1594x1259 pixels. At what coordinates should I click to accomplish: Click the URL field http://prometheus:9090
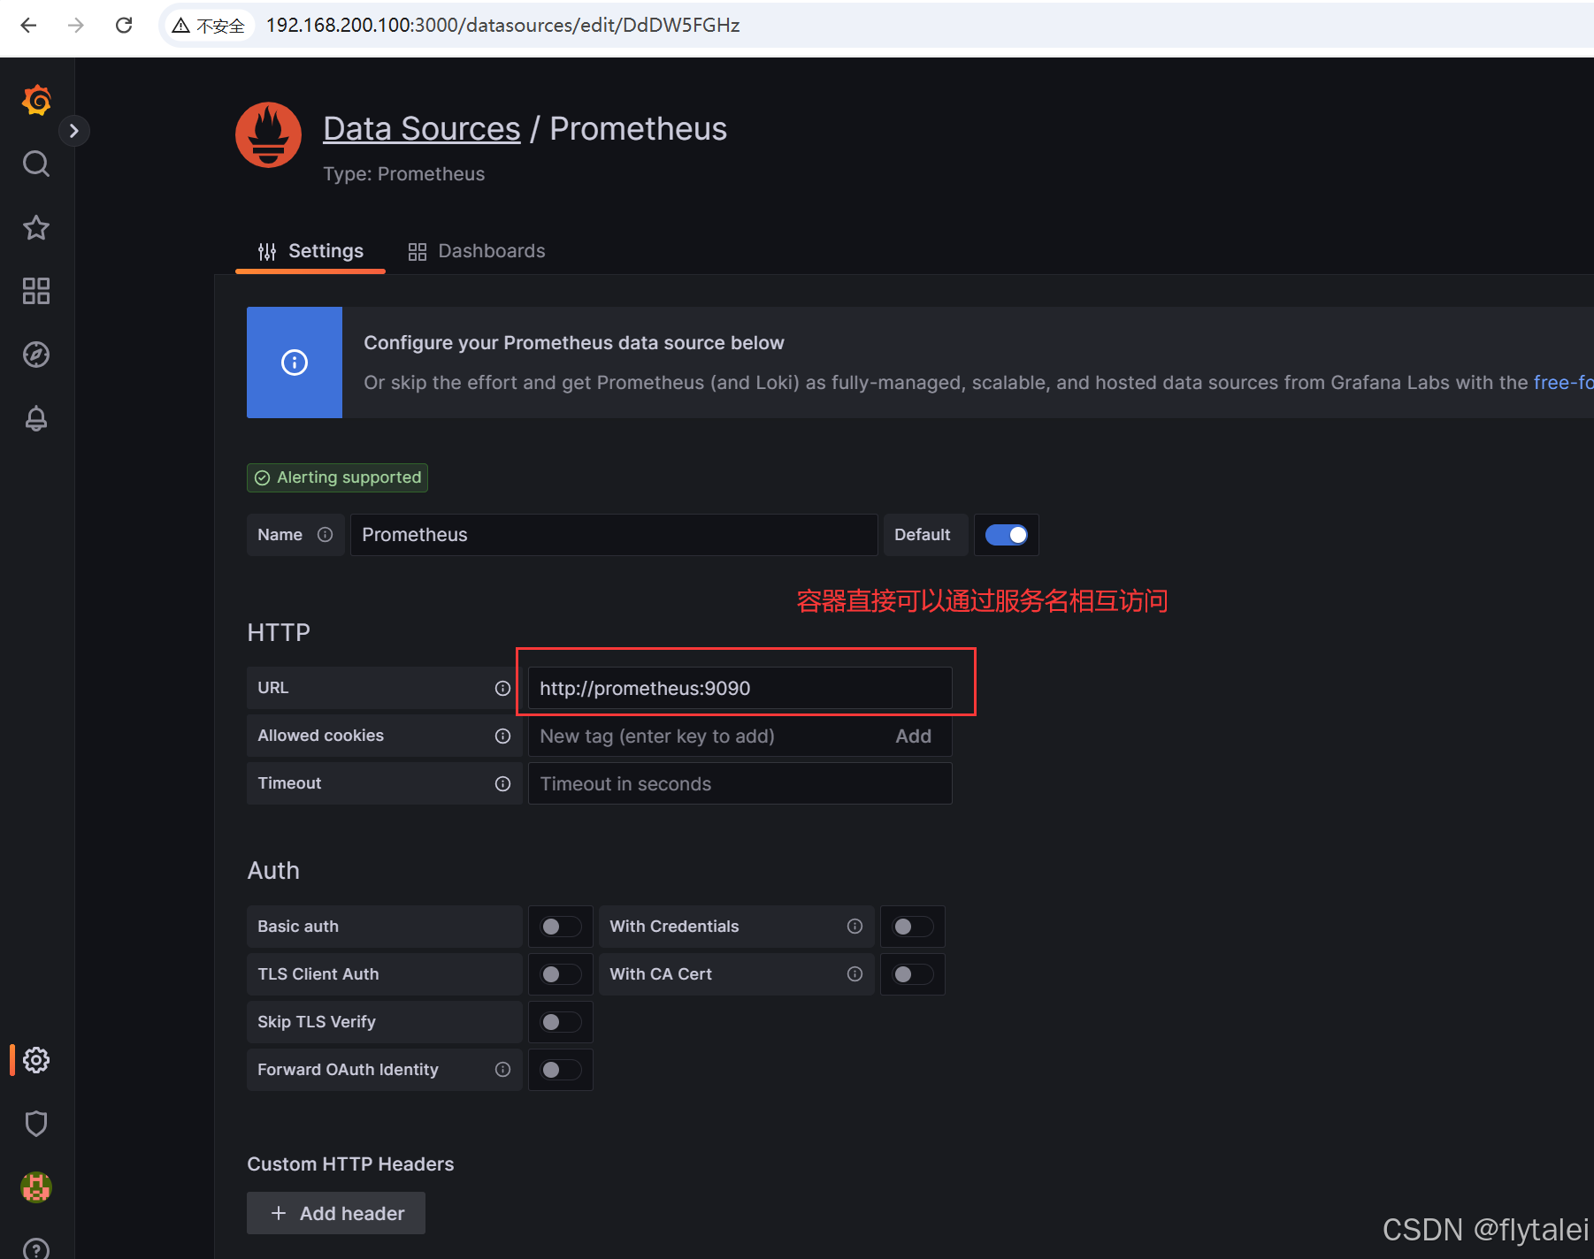(740, 688)
